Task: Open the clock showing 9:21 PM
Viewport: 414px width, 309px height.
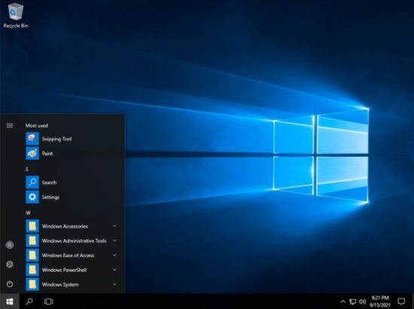Action: [x=379, y=301]
